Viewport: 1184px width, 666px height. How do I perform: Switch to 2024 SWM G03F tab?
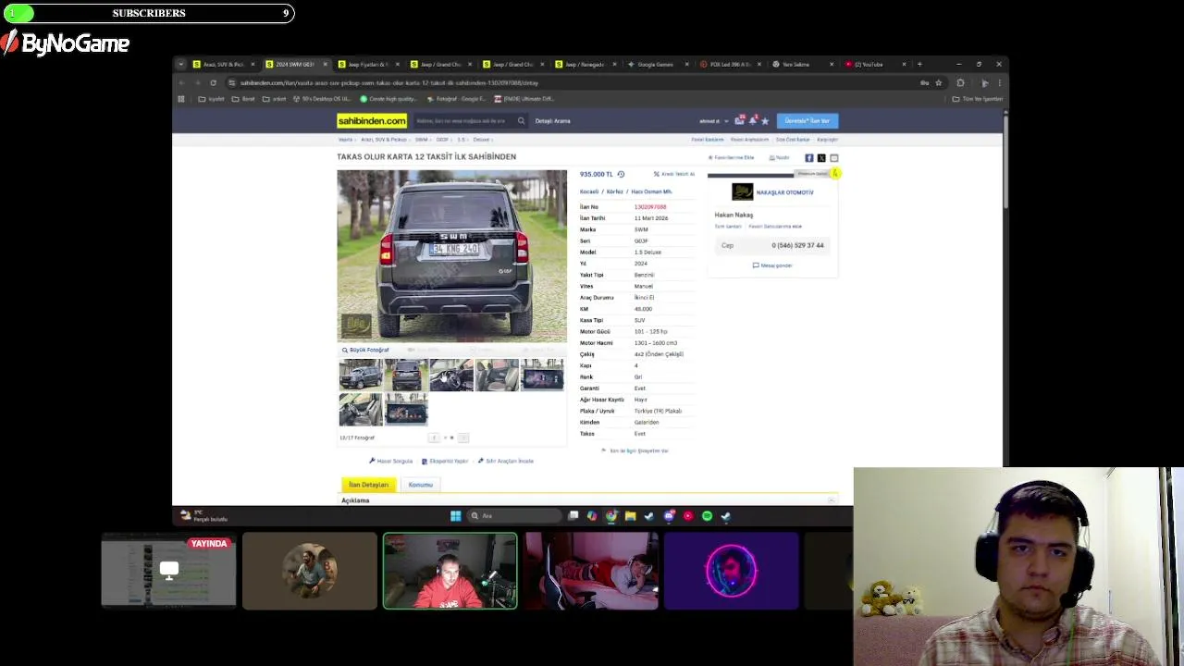click(296, 64)
